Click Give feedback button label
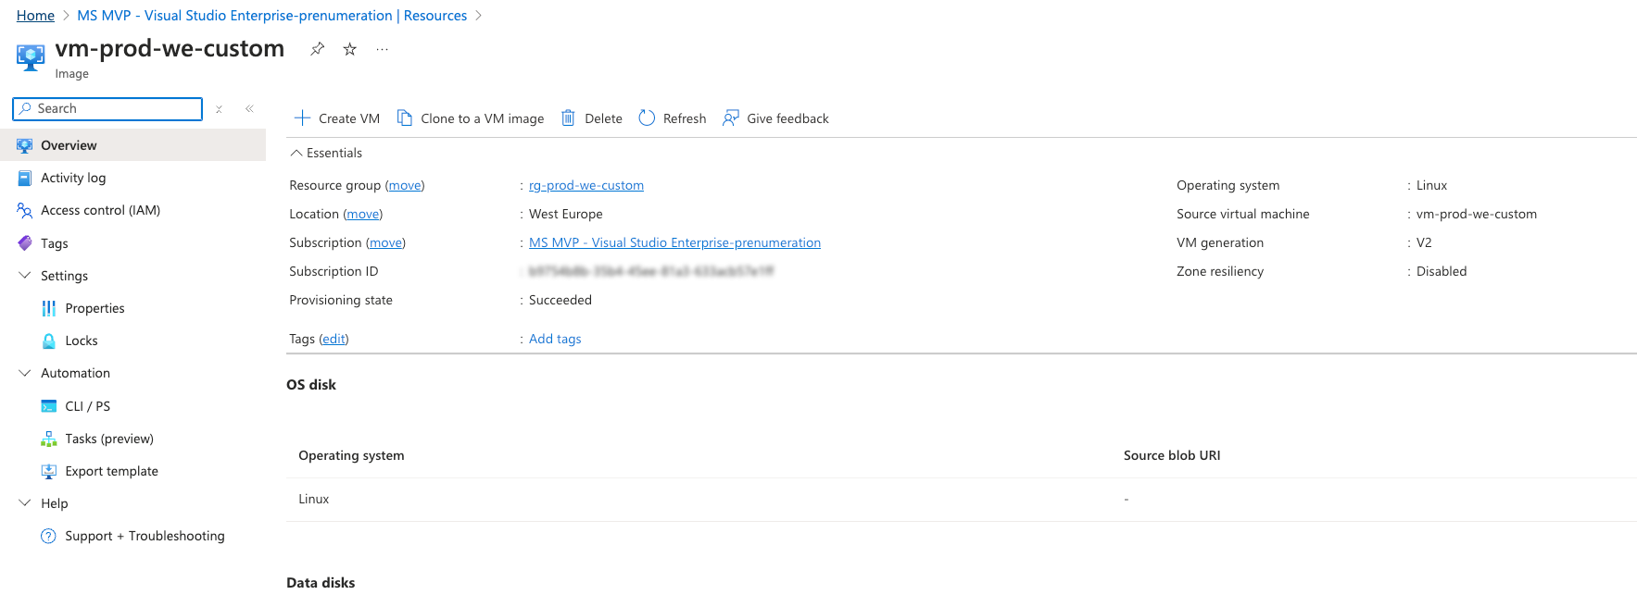Screen dimensions: 1637x607 coord(787,118)
